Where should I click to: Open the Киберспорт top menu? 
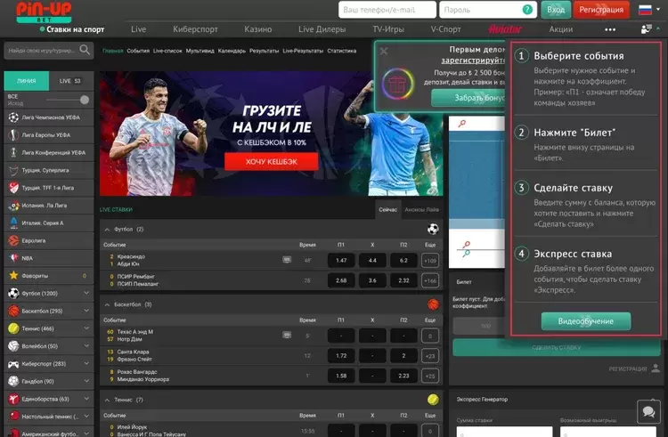(x=195, y=29)
